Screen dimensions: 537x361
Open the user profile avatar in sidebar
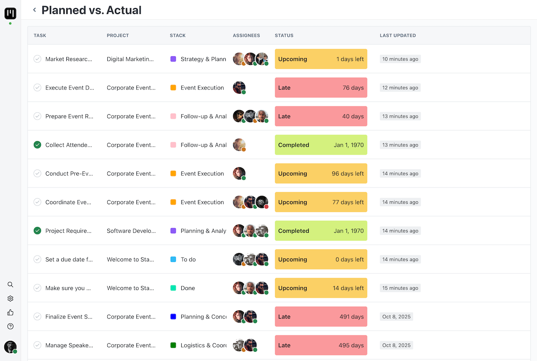(10, 347)
